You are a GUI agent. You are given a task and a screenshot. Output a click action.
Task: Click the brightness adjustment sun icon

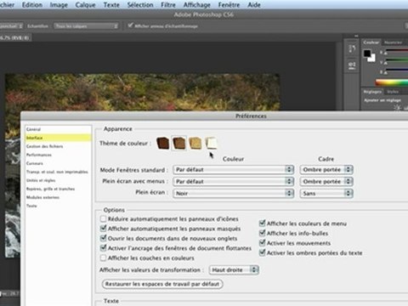point(398,107)
